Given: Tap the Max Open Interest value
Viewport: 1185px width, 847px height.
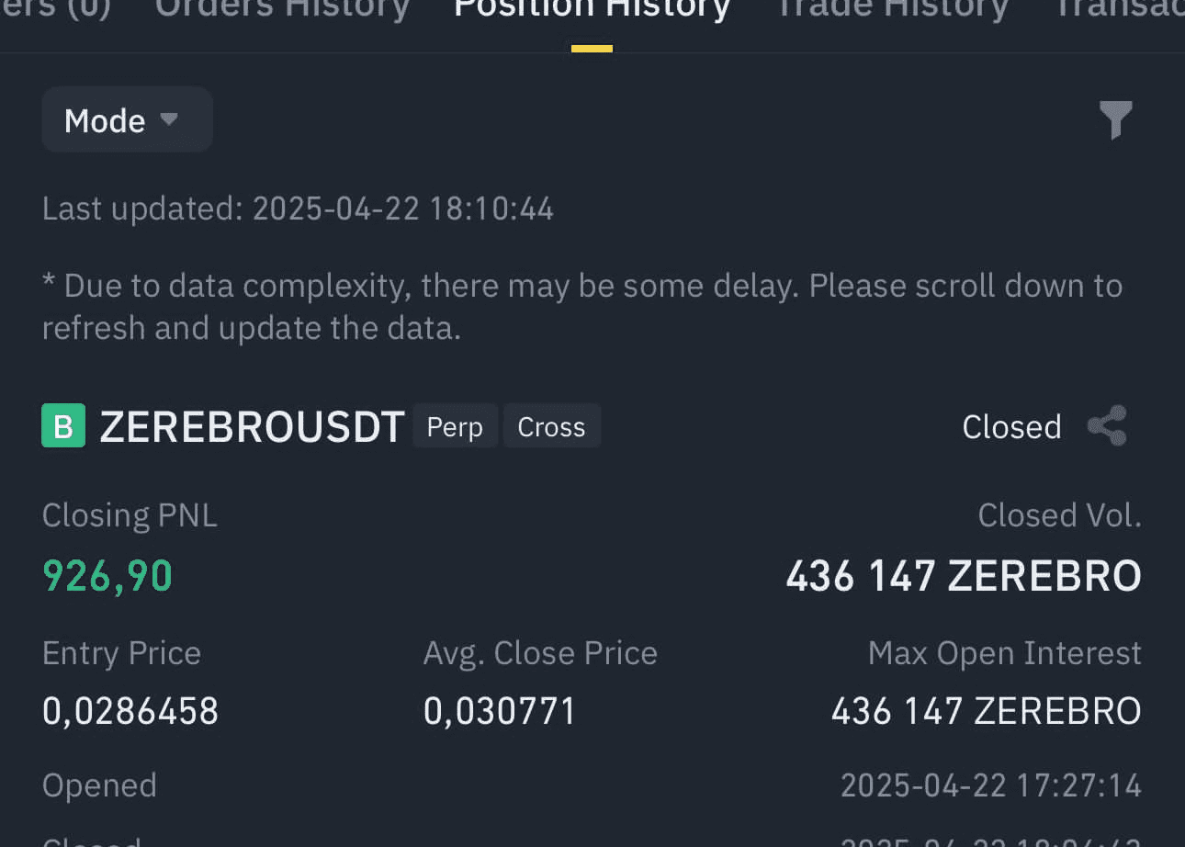Looking at the screenshot, I should [987, 711].
